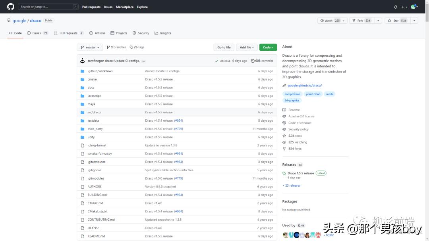Click the tags icon showing 26 tags
The width and height of the screenshot is (429, 241).
[x=131, y=47]
